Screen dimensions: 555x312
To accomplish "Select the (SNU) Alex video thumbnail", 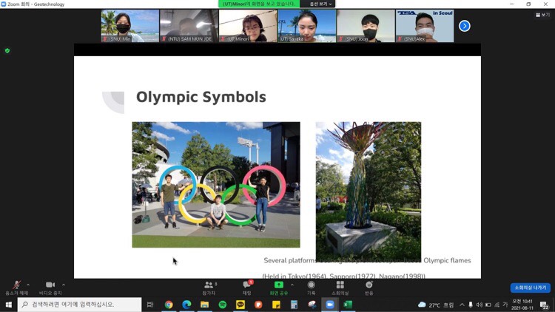I will coord(425,26).
